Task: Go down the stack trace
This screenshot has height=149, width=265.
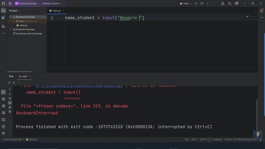Action: point(10,94)
